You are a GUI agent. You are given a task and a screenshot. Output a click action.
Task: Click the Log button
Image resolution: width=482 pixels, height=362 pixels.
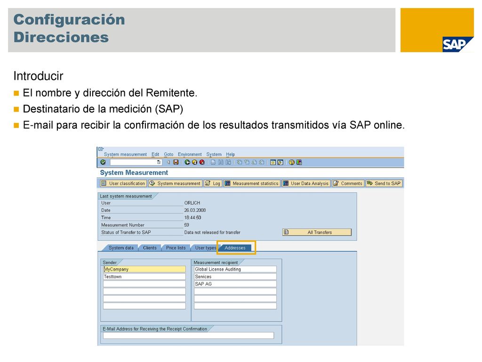point(213,183)
